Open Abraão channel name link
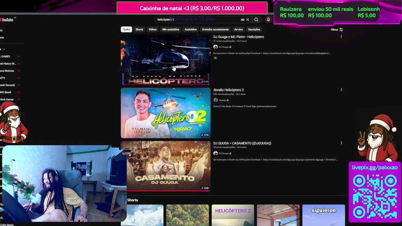The height and width of the screenshot is (226, 402). tap(222, 100)
